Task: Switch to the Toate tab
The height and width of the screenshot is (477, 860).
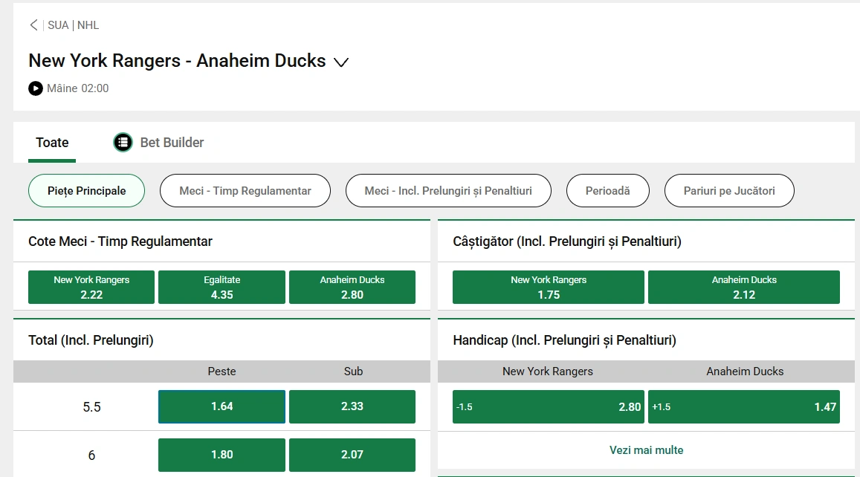Action: [x=52, y=142]
